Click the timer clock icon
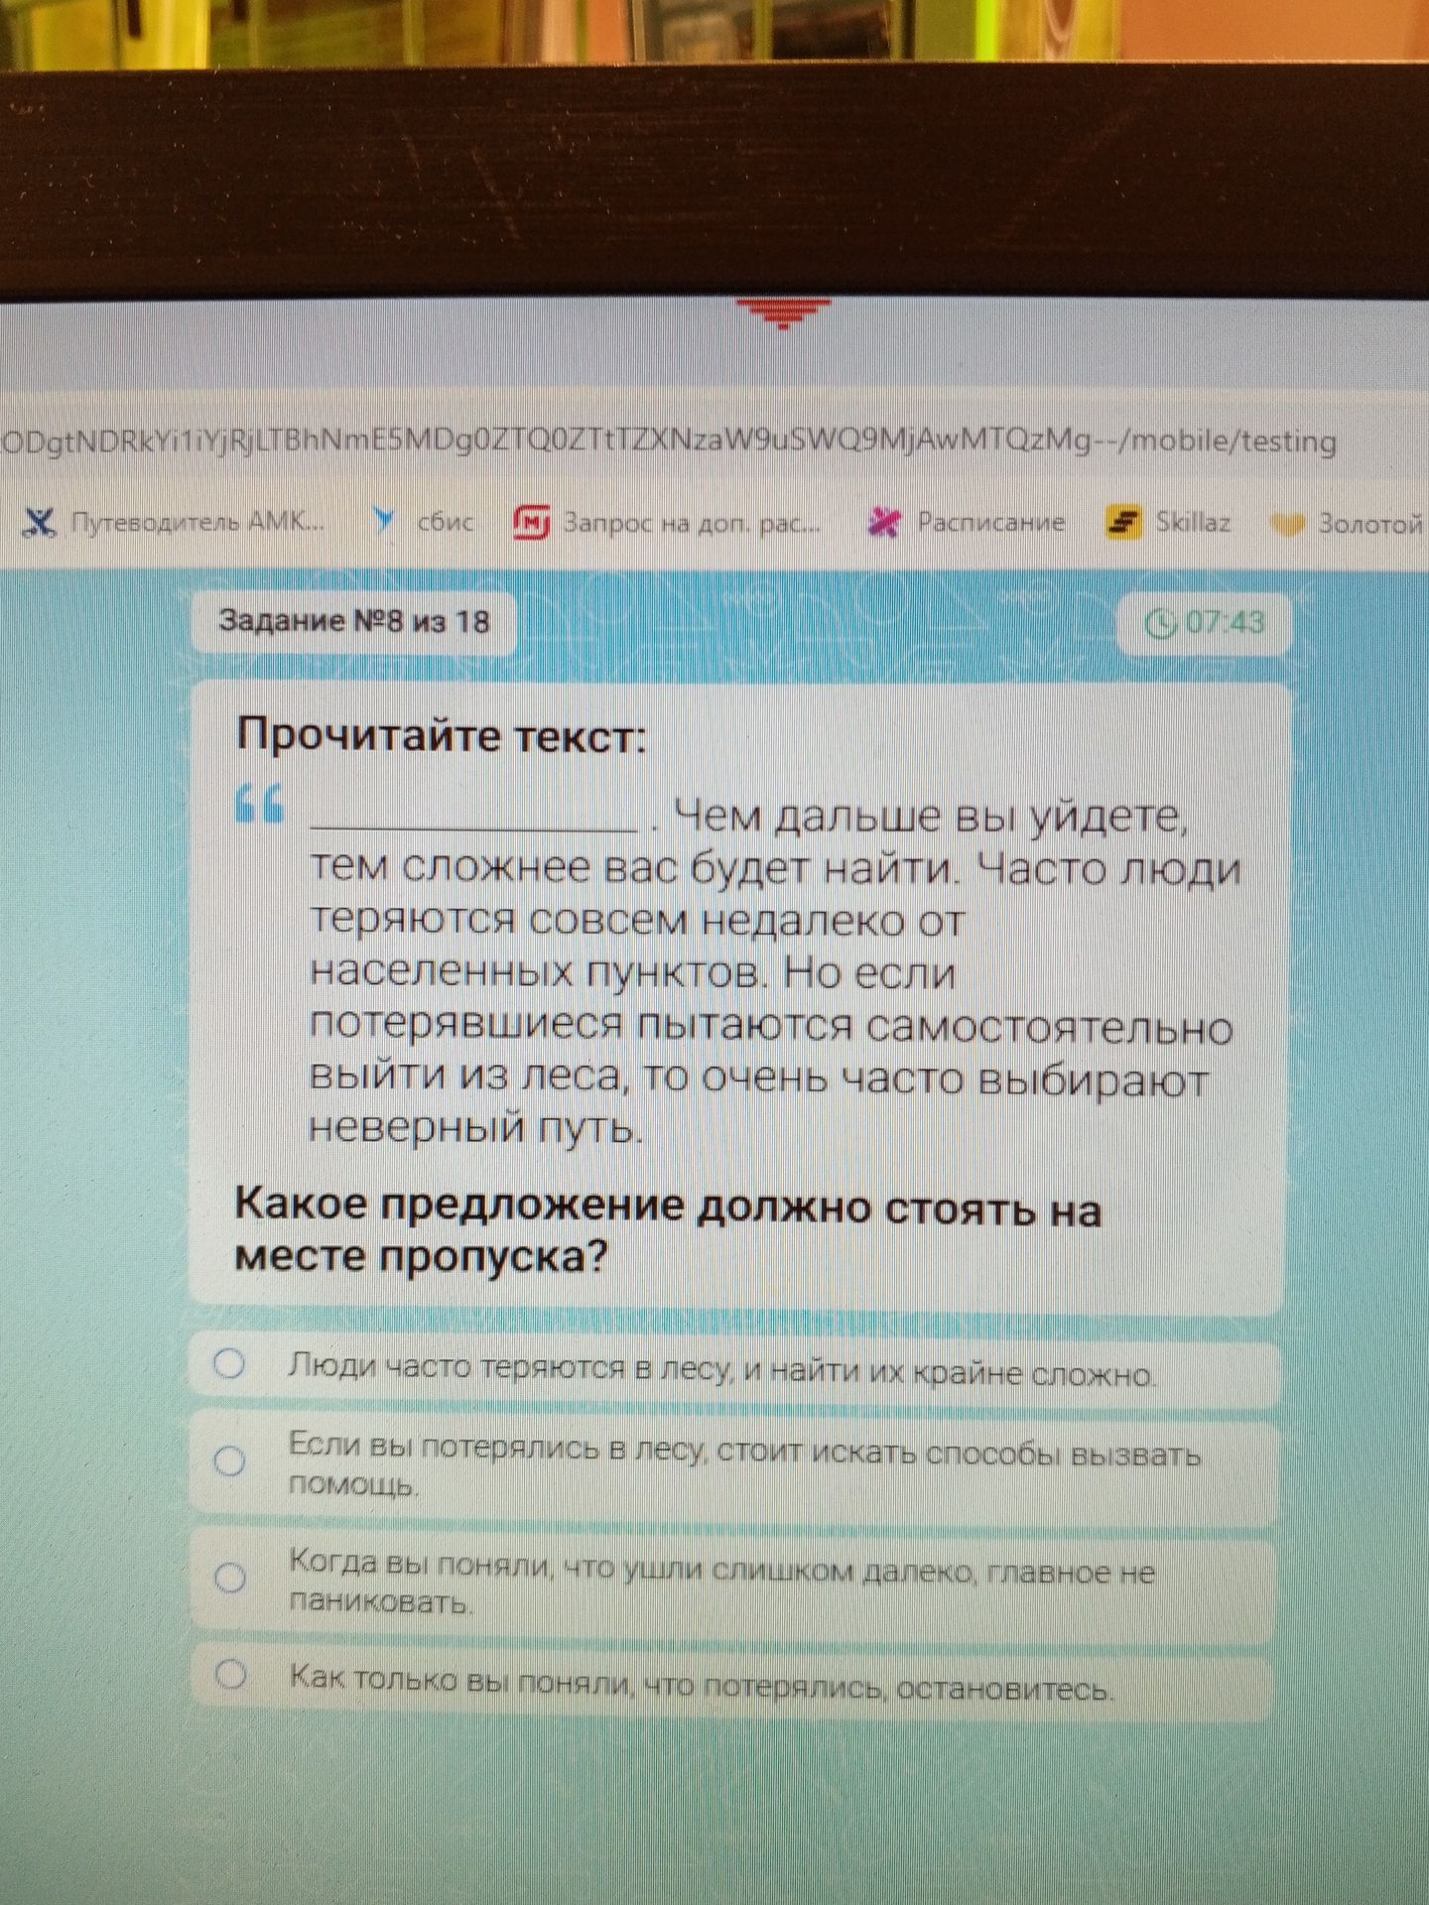 click(1159, 623)
